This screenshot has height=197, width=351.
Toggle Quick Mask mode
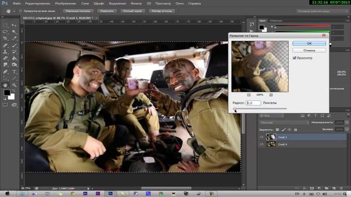(x=5, y=105)
